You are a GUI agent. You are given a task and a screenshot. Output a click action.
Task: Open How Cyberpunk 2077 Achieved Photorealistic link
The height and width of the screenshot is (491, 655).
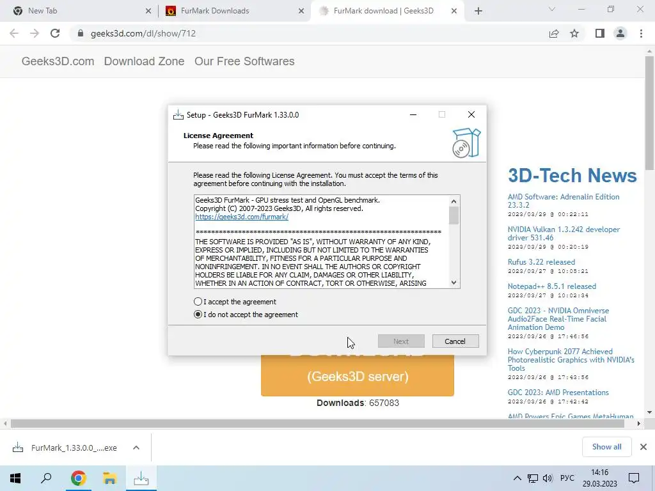click(571, 359)
